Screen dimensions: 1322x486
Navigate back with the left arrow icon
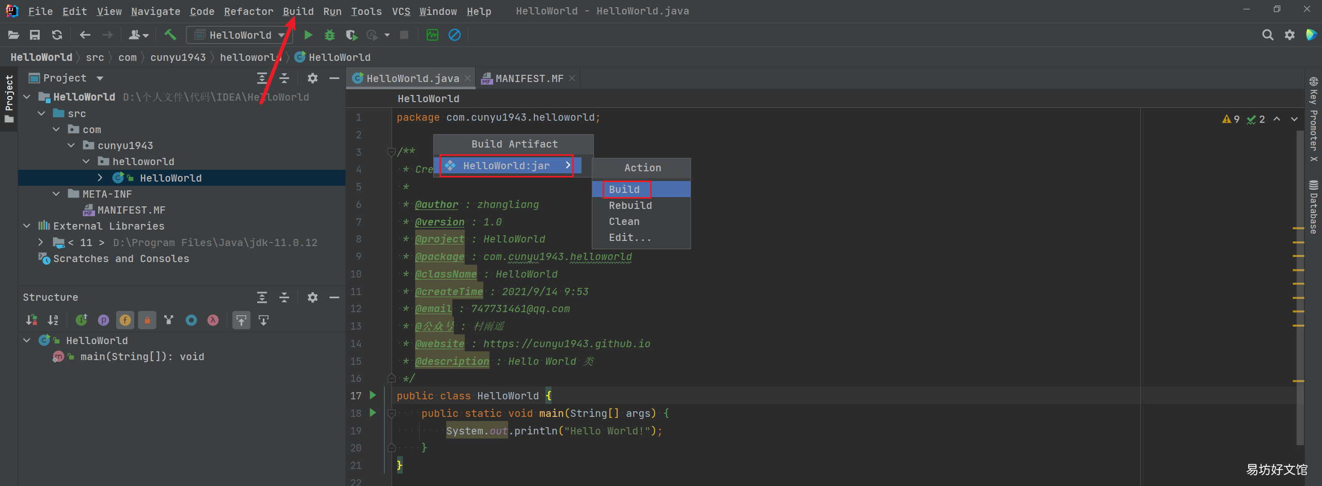point(85,35)
